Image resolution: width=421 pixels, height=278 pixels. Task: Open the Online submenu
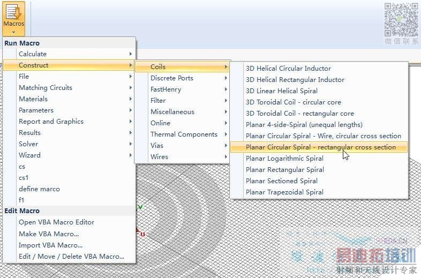(182, 123)
